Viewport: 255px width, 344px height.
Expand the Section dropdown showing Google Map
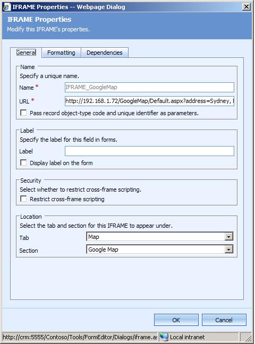[160, 250]
